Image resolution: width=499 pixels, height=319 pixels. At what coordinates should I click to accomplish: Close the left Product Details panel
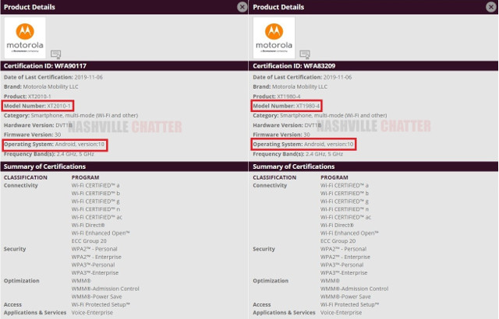click(242, 7)
